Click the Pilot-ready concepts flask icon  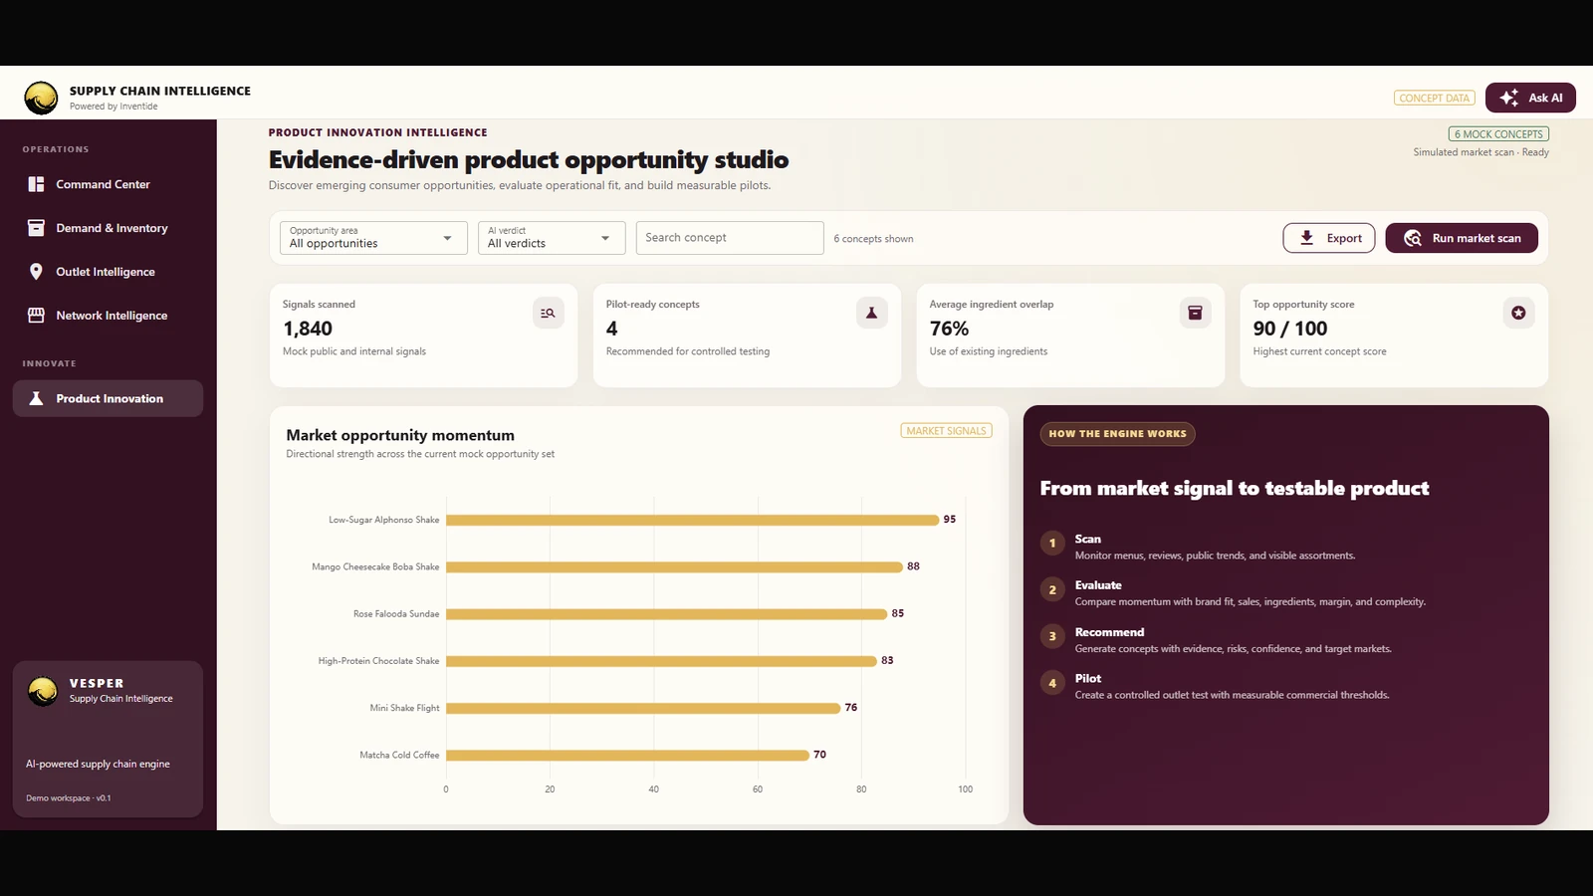point(871,313)
